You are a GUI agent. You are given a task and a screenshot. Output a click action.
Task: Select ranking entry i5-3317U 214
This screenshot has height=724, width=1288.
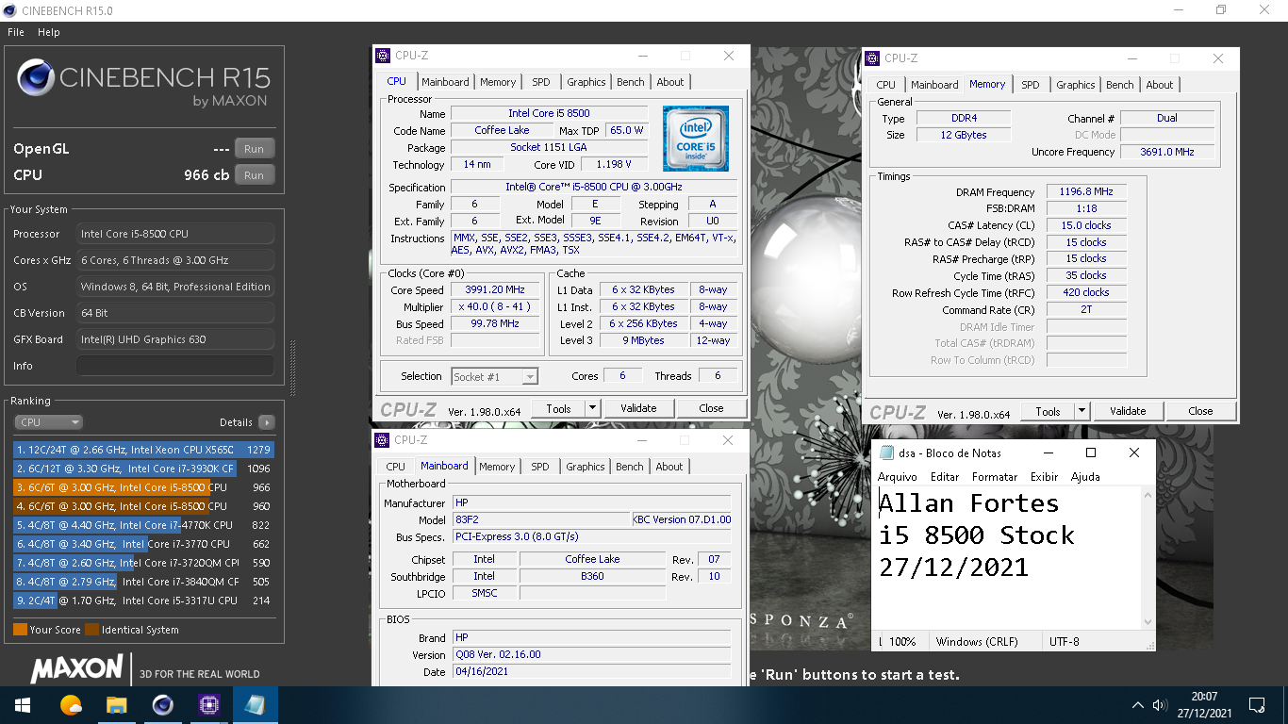[x=143, y=601]
